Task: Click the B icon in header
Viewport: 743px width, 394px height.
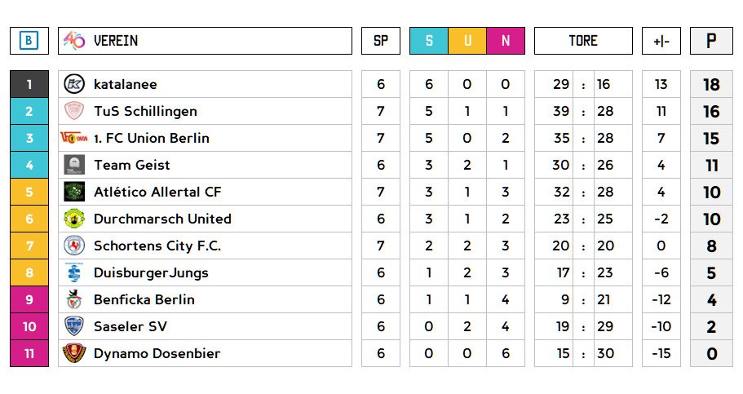Action: pyautogui.click(x=29, y=41)
